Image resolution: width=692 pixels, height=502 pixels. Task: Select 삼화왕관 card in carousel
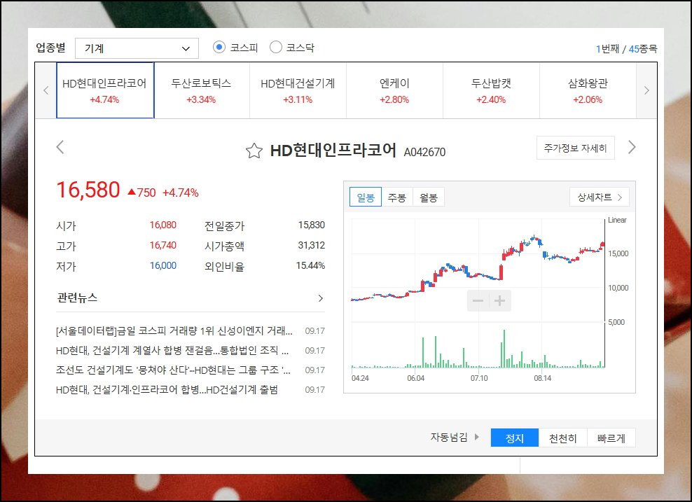(x=588, y=90)
